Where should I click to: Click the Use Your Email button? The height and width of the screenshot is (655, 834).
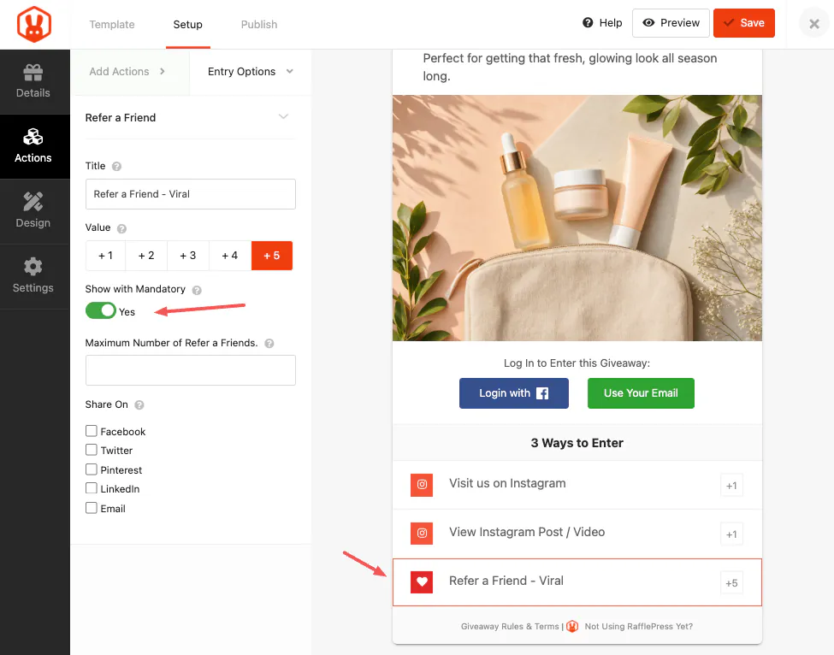coord(641,393)
